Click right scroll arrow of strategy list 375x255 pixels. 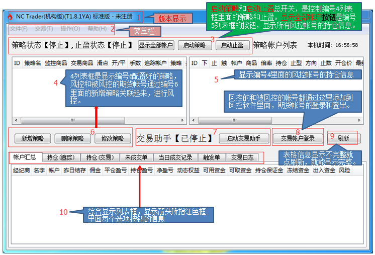[182, 120]
